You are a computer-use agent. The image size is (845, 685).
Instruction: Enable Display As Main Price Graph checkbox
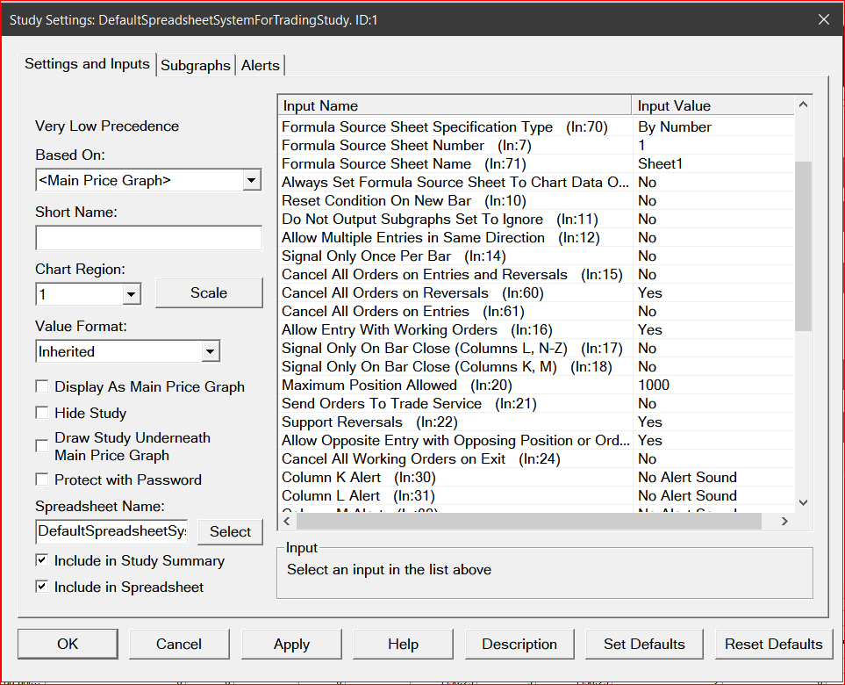click(x=42, y=386)
